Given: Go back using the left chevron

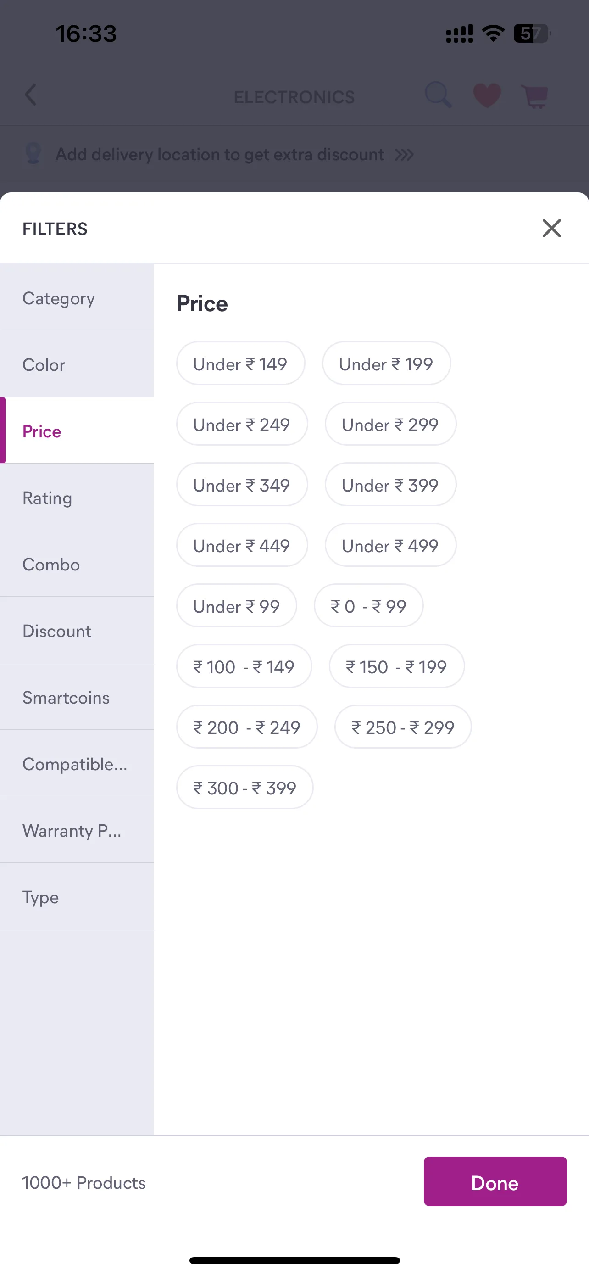Looking at the screenshot, I should coord(31,95).
